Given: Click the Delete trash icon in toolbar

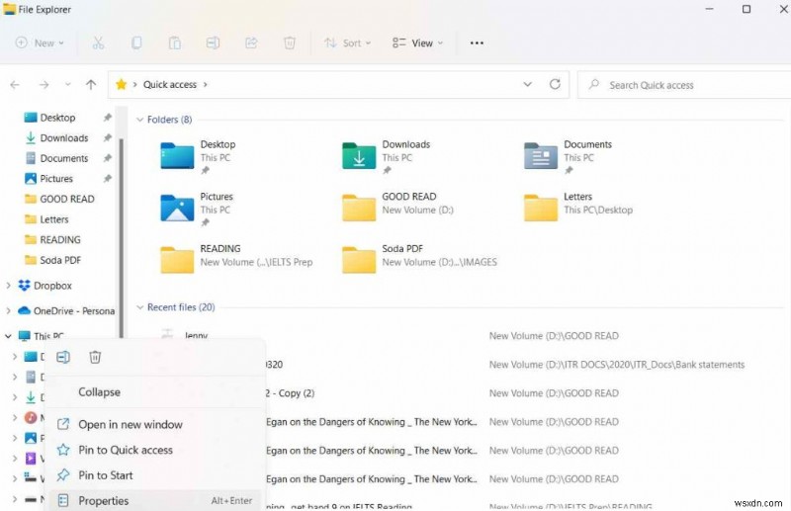Looking at the screenshot, I should click(x=290, y=43).
